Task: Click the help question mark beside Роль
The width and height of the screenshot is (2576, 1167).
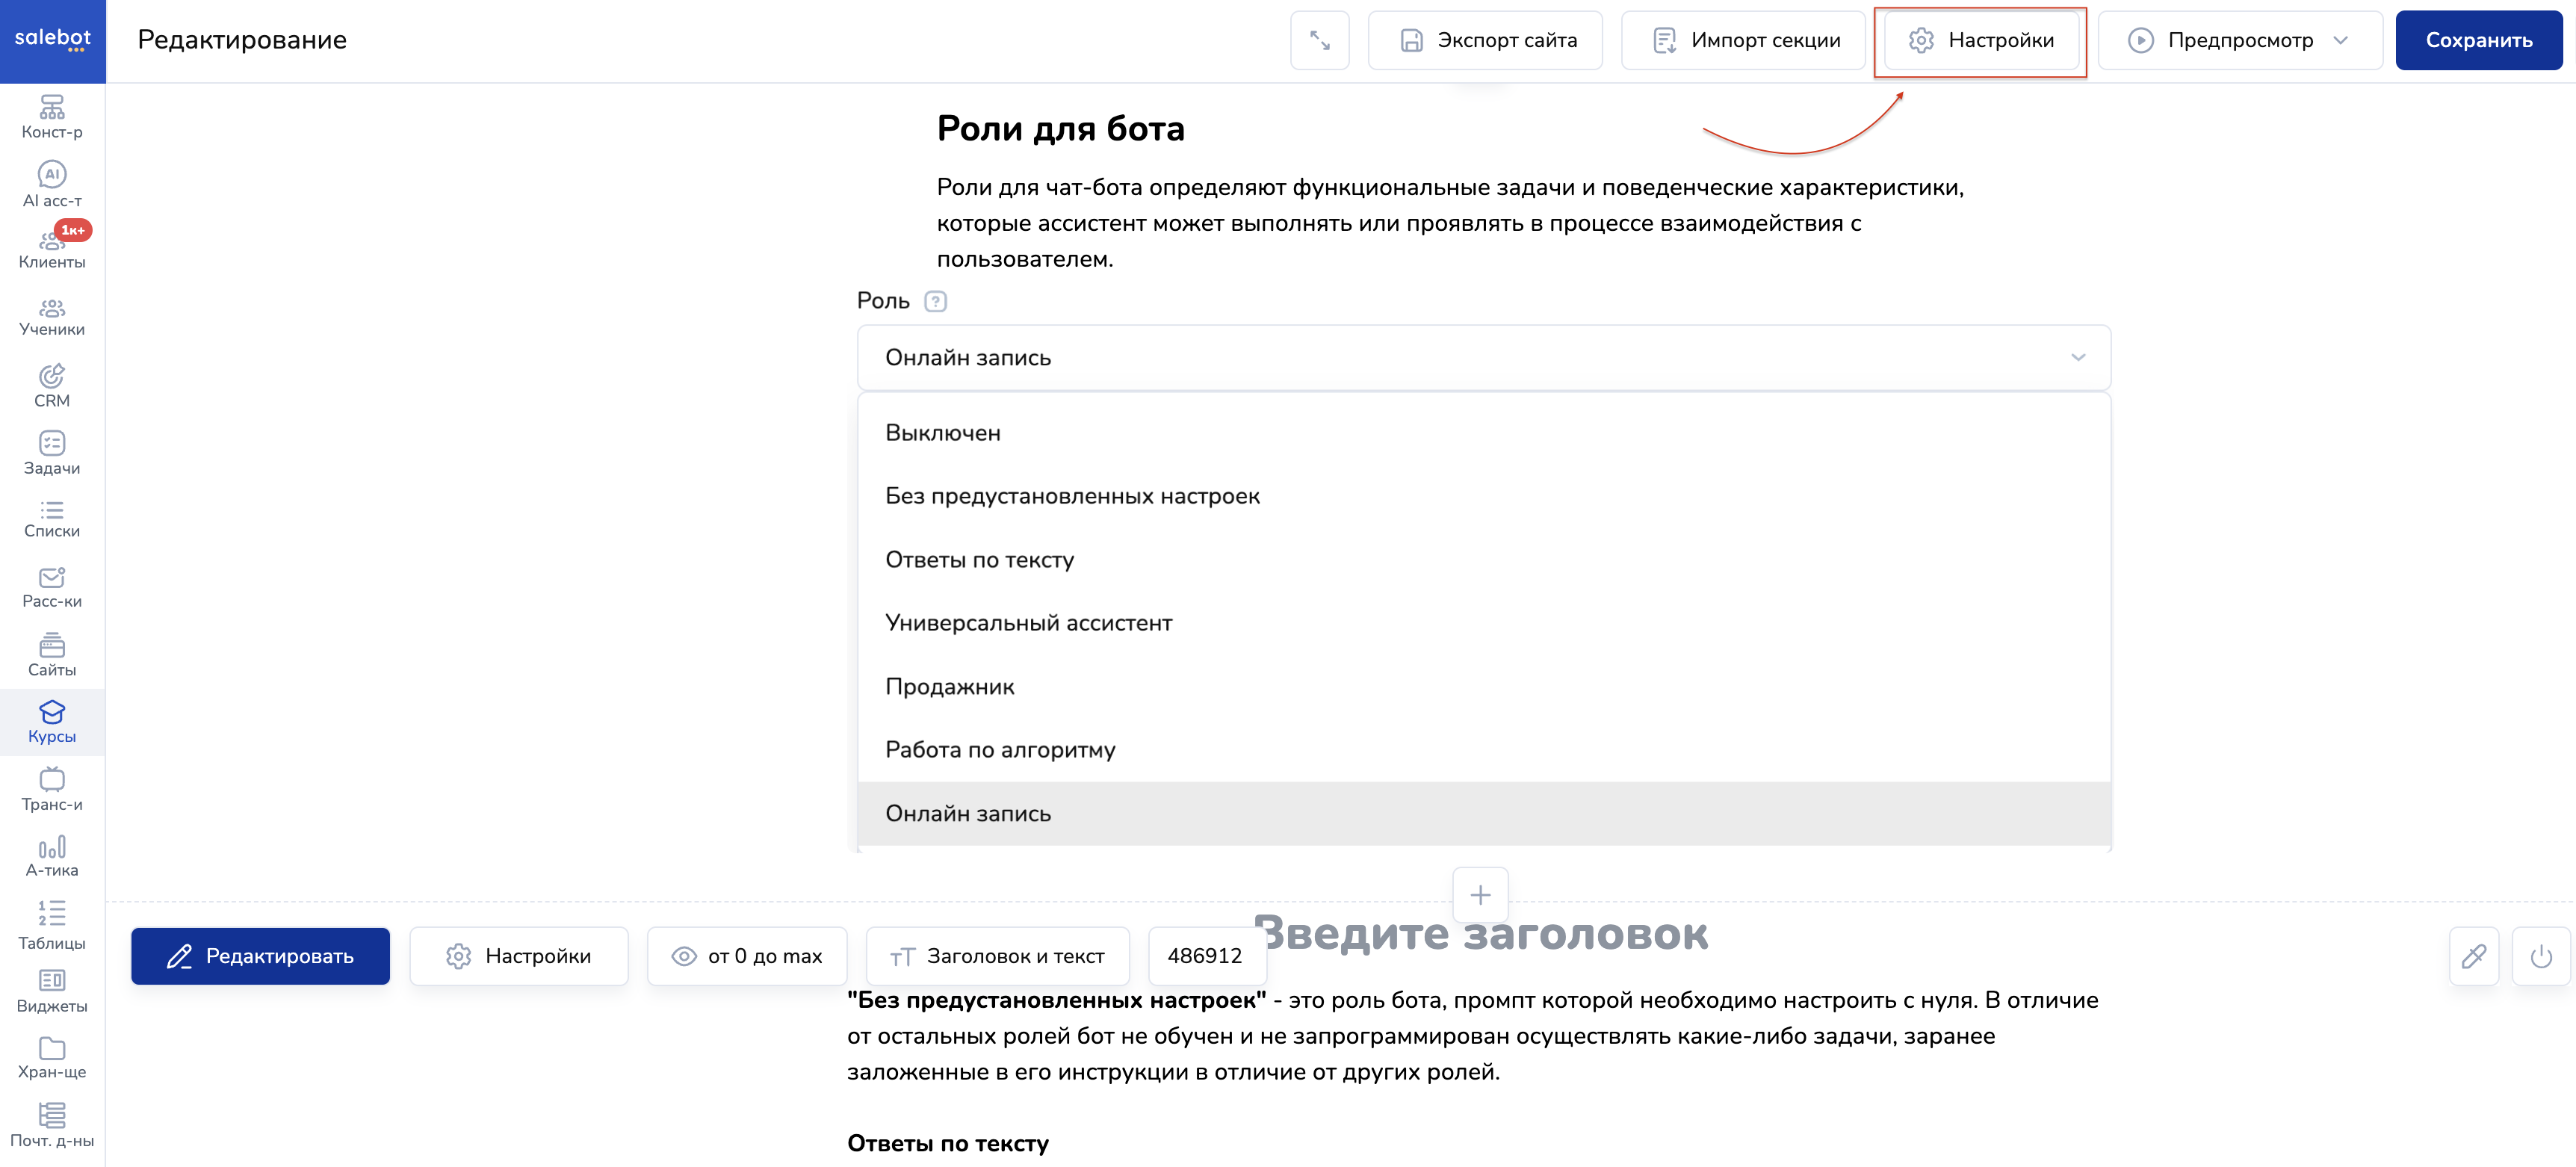Action: 935,301
